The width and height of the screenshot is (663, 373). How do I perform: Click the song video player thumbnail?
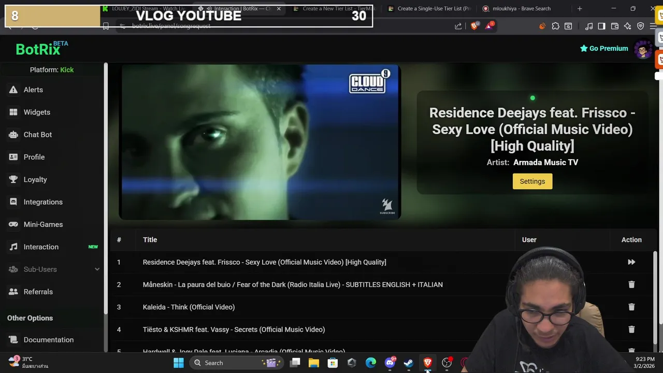pos(260,142)
